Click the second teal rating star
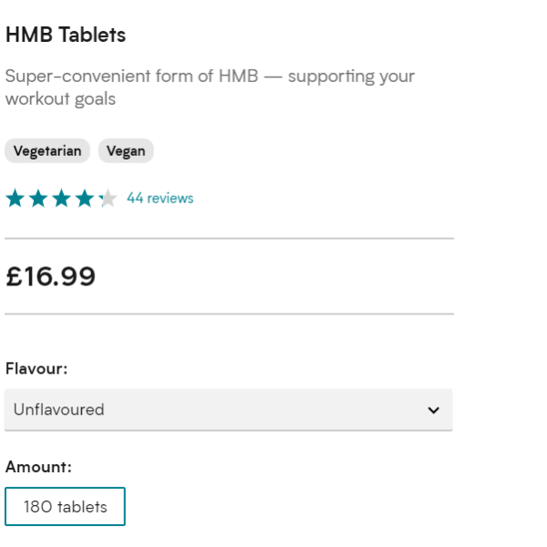 pyautogui.click(x=37, y=199)
